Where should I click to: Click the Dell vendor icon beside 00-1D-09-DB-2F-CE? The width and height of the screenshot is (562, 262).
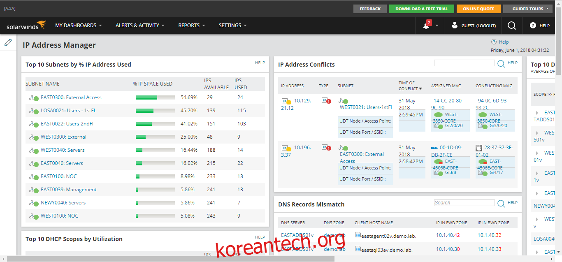tap(434, 148)
